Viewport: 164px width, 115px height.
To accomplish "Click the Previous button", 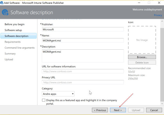I will [x=100, y=110].
